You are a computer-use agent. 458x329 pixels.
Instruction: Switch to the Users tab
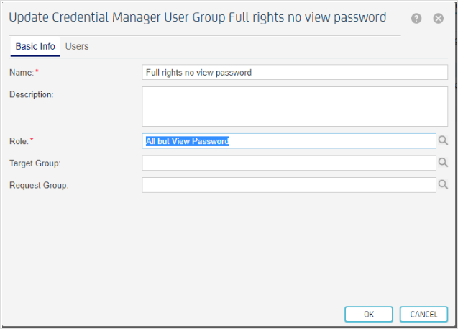coord(77,47)
